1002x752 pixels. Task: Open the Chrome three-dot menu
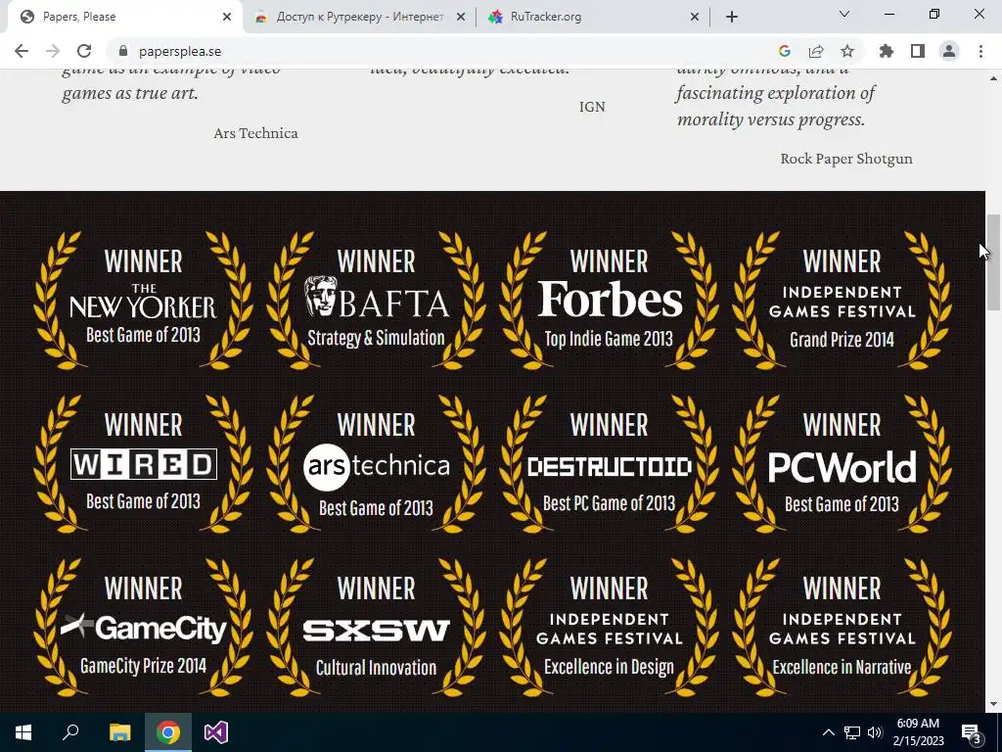(x=980, y=51)
